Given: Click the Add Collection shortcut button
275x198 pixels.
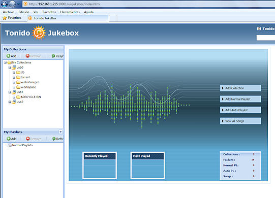Looking at the screenshot, I should (x=240, y=88).
